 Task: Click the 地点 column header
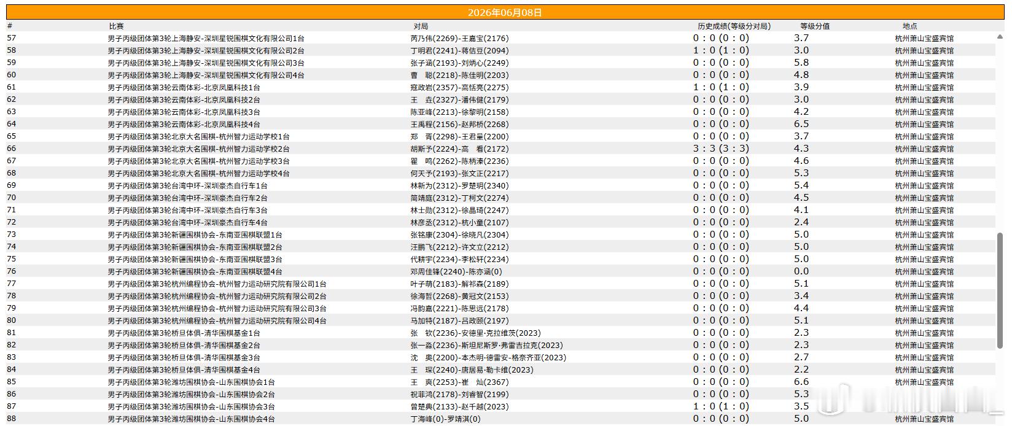[x=910, y=26]
